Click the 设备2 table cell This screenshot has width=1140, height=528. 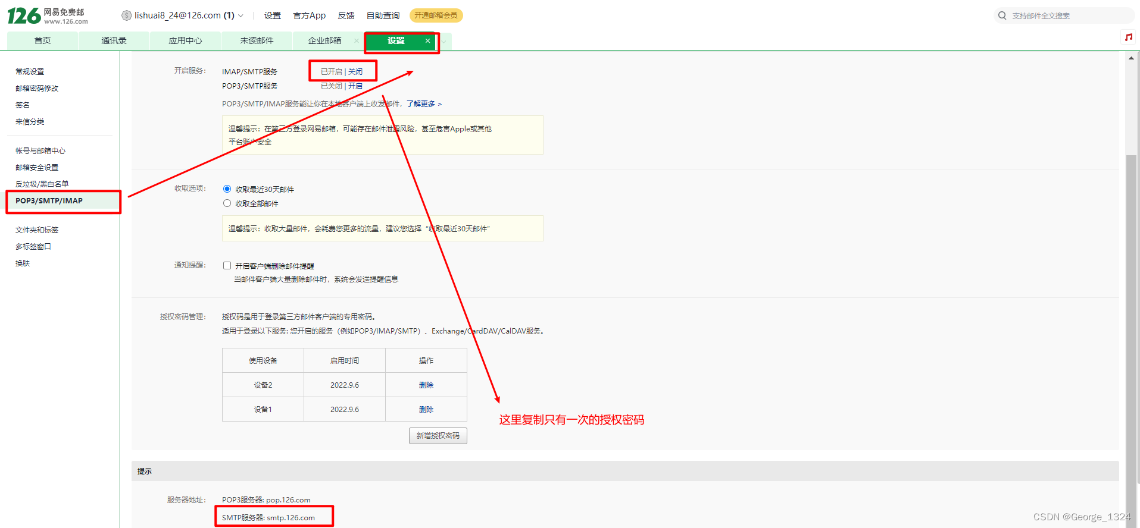(x=263, y=385)
